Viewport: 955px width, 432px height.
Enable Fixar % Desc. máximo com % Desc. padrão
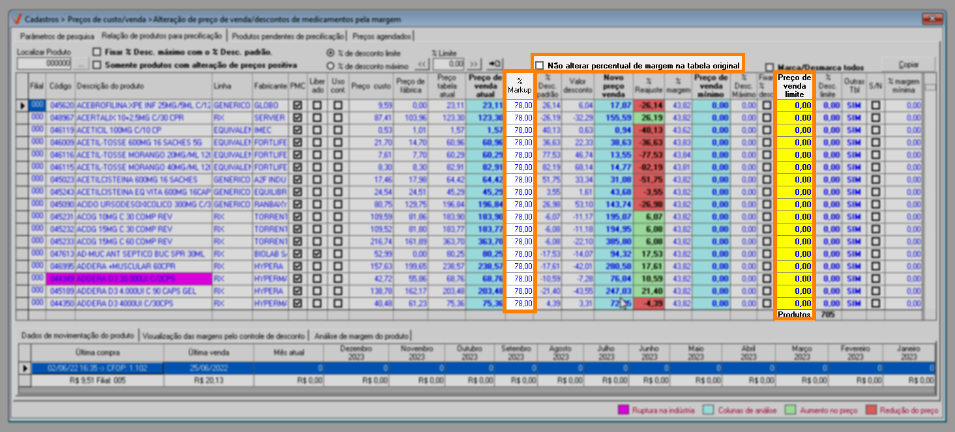[x=97, y=52]
